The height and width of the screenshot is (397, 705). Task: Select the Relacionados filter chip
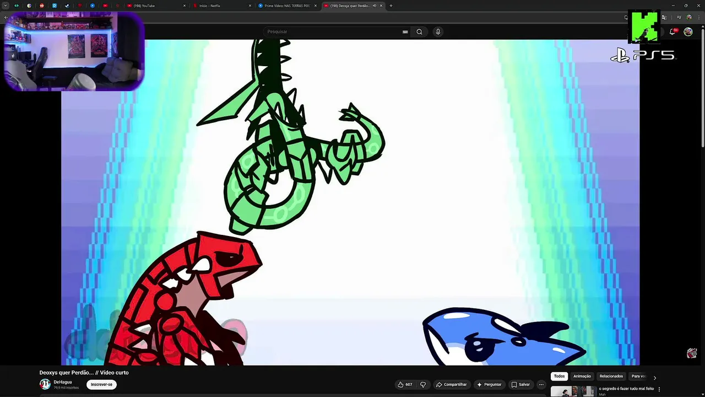pyautogui.click(x=611, y=376)
